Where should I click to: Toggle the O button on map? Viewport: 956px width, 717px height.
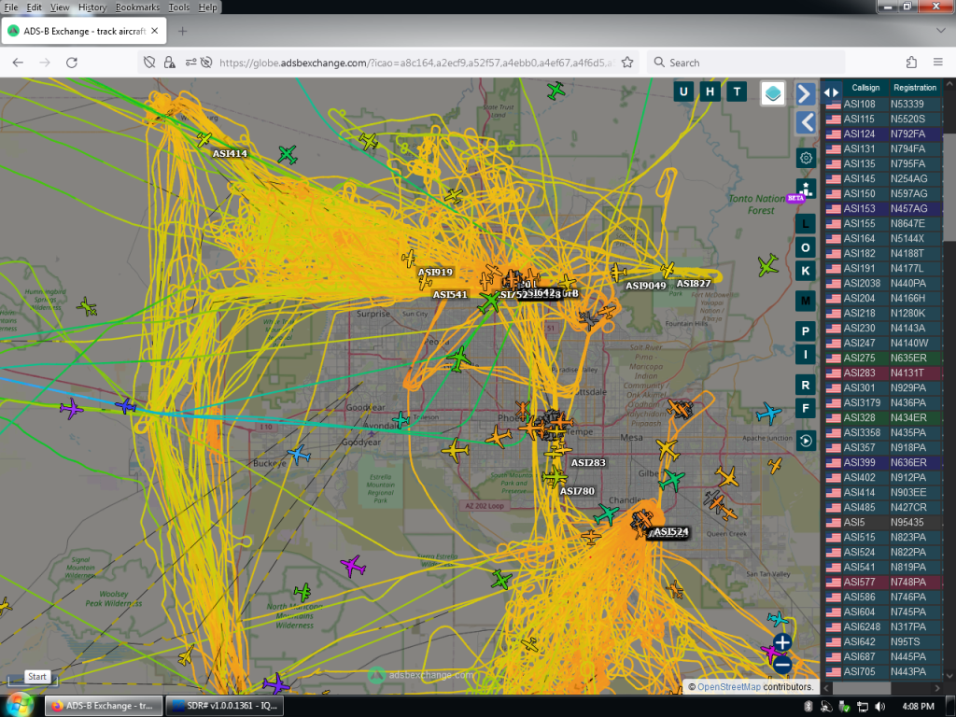(x=806, y=247)
